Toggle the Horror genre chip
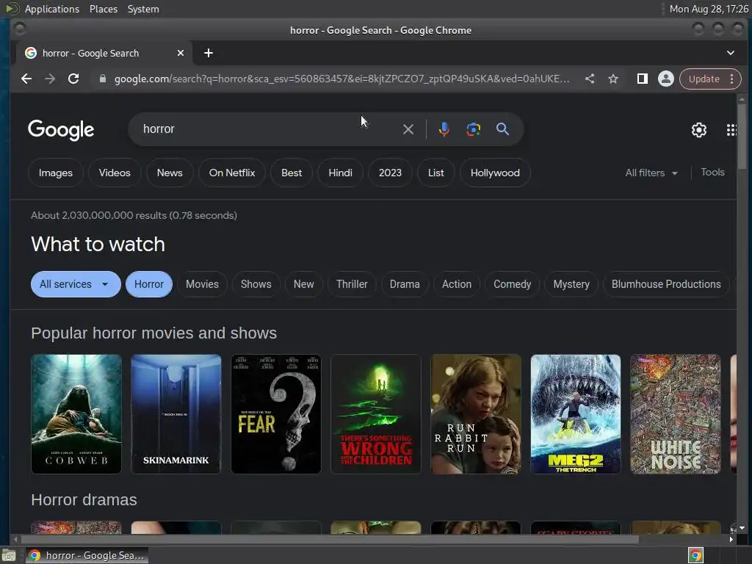The height and width of the screenshot is (564, 752). pyautogui.click(x=148, y=284)
